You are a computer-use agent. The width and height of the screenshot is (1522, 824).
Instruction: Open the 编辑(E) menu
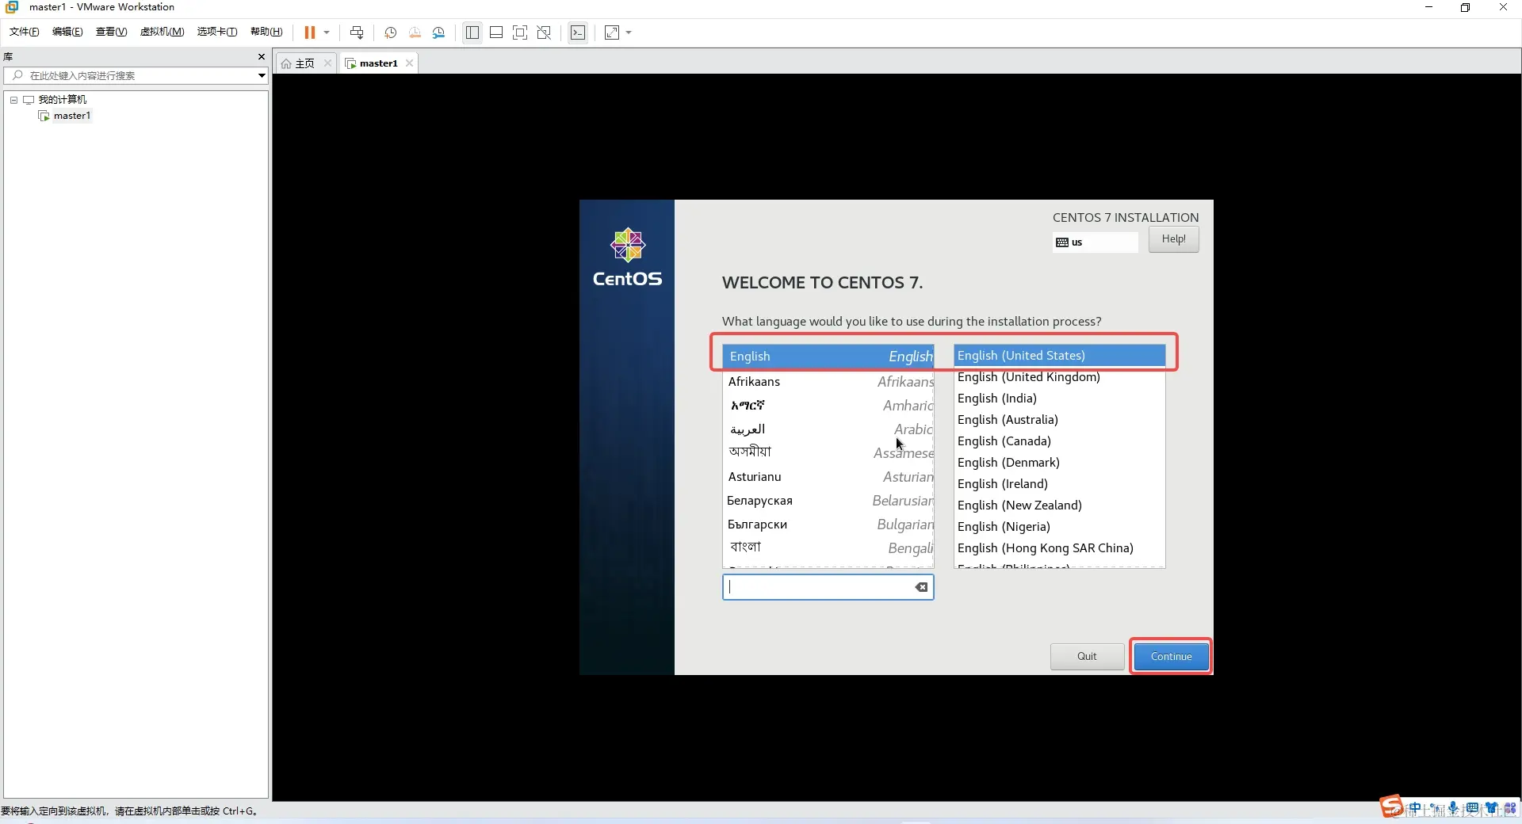pyautogui.click(x=67, y=32)
